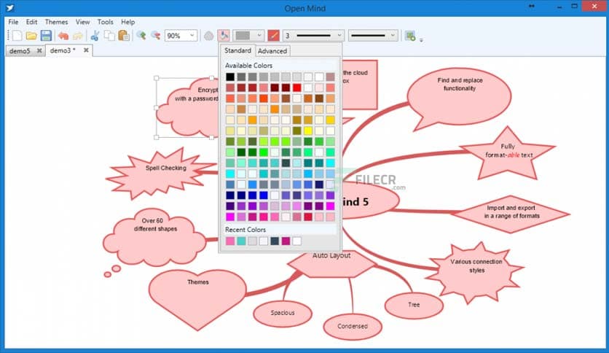Switch to the demo5 document tab
Image resolution: width=609 pixels, height=353 pixels.
[x=20, y=51]
